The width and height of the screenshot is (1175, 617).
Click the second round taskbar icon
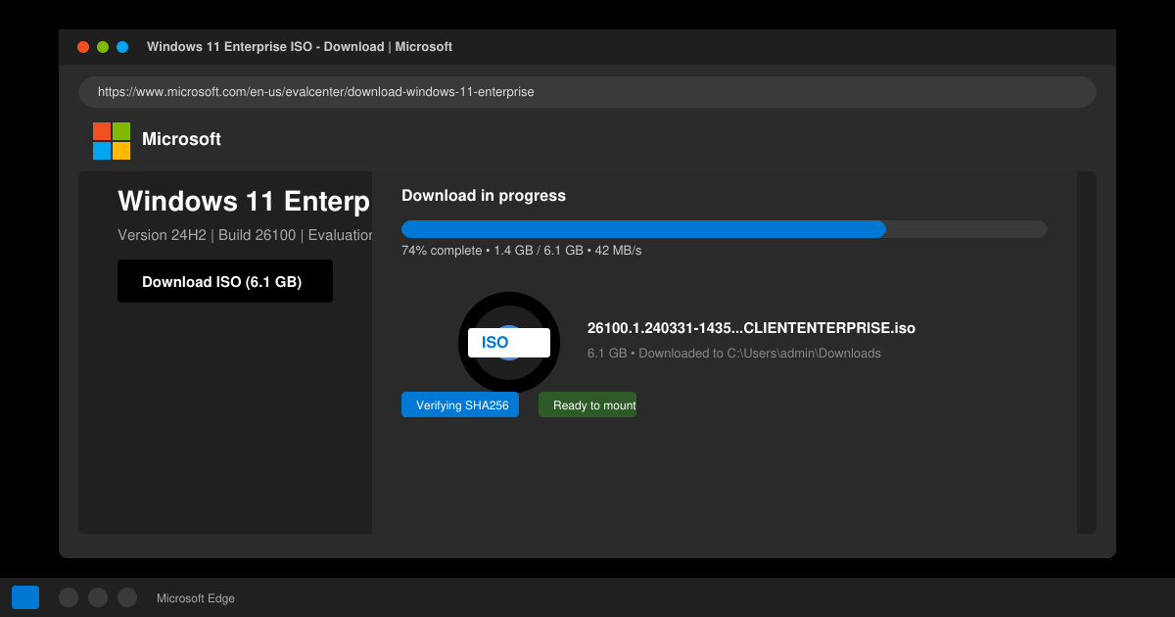click(98, 597)
